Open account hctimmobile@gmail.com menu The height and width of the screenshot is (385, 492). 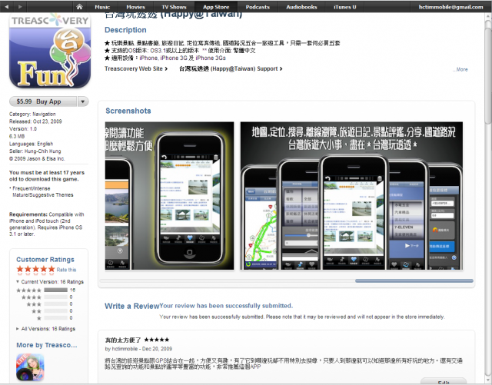pos(451,7)
